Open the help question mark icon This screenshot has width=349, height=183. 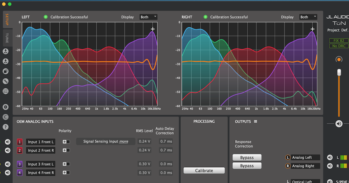(x=6, y=127)
